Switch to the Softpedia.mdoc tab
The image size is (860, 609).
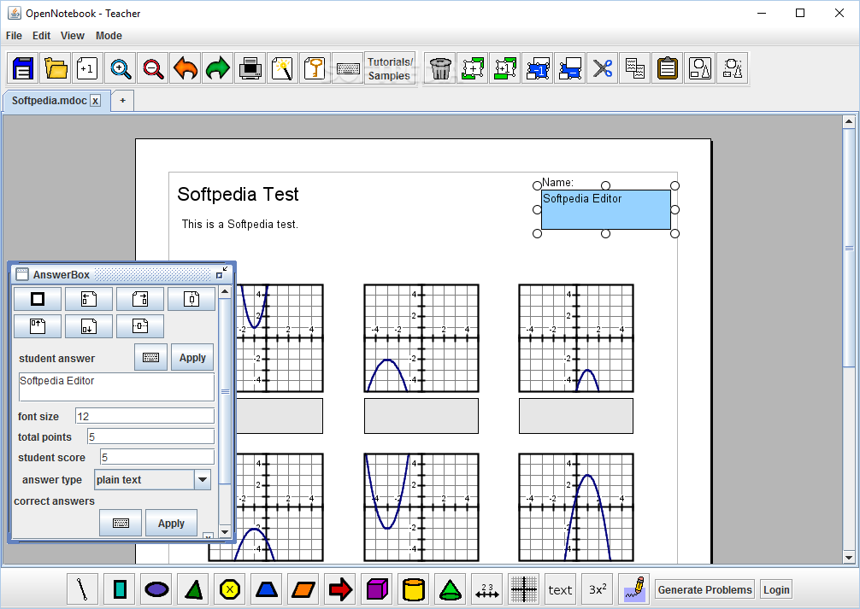pos(50,101)
